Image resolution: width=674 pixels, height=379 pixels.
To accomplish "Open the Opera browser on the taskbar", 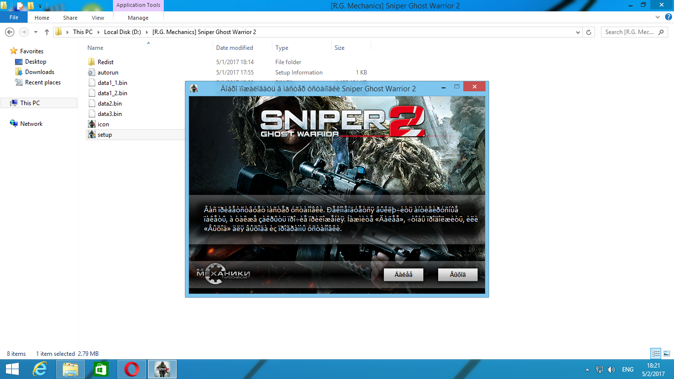I will (131, 369).
